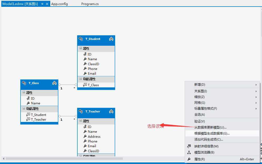Select Email property icon in T_Teacher
The height and width of the screenshot is (164, 262).
click(85, 146)
